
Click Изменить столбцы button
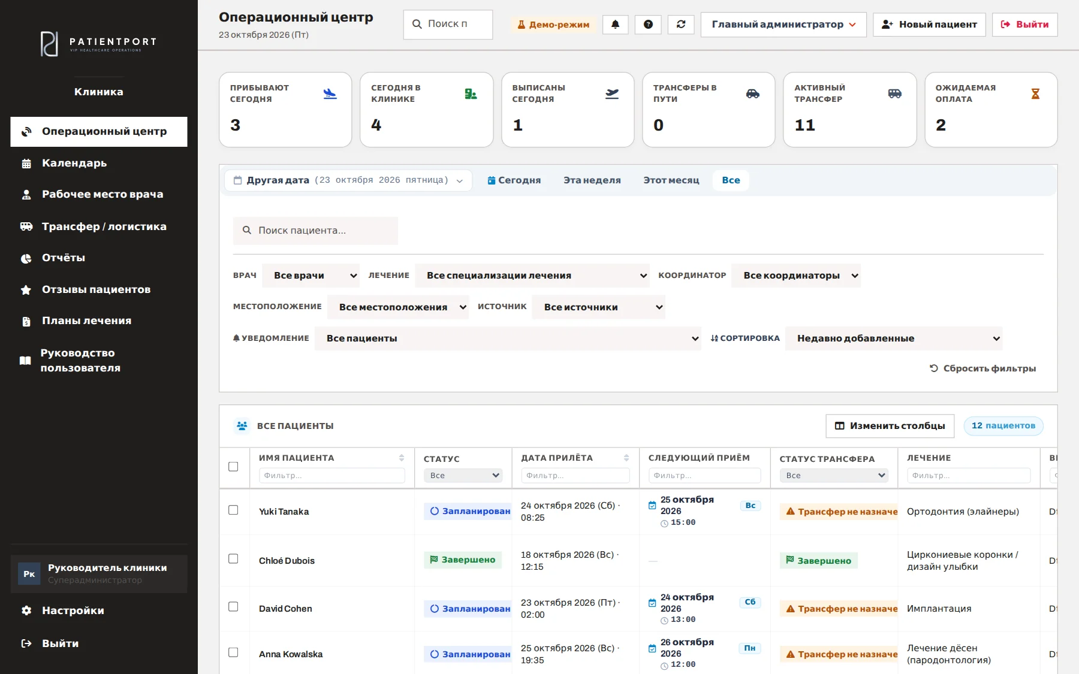tap(890, 426)
